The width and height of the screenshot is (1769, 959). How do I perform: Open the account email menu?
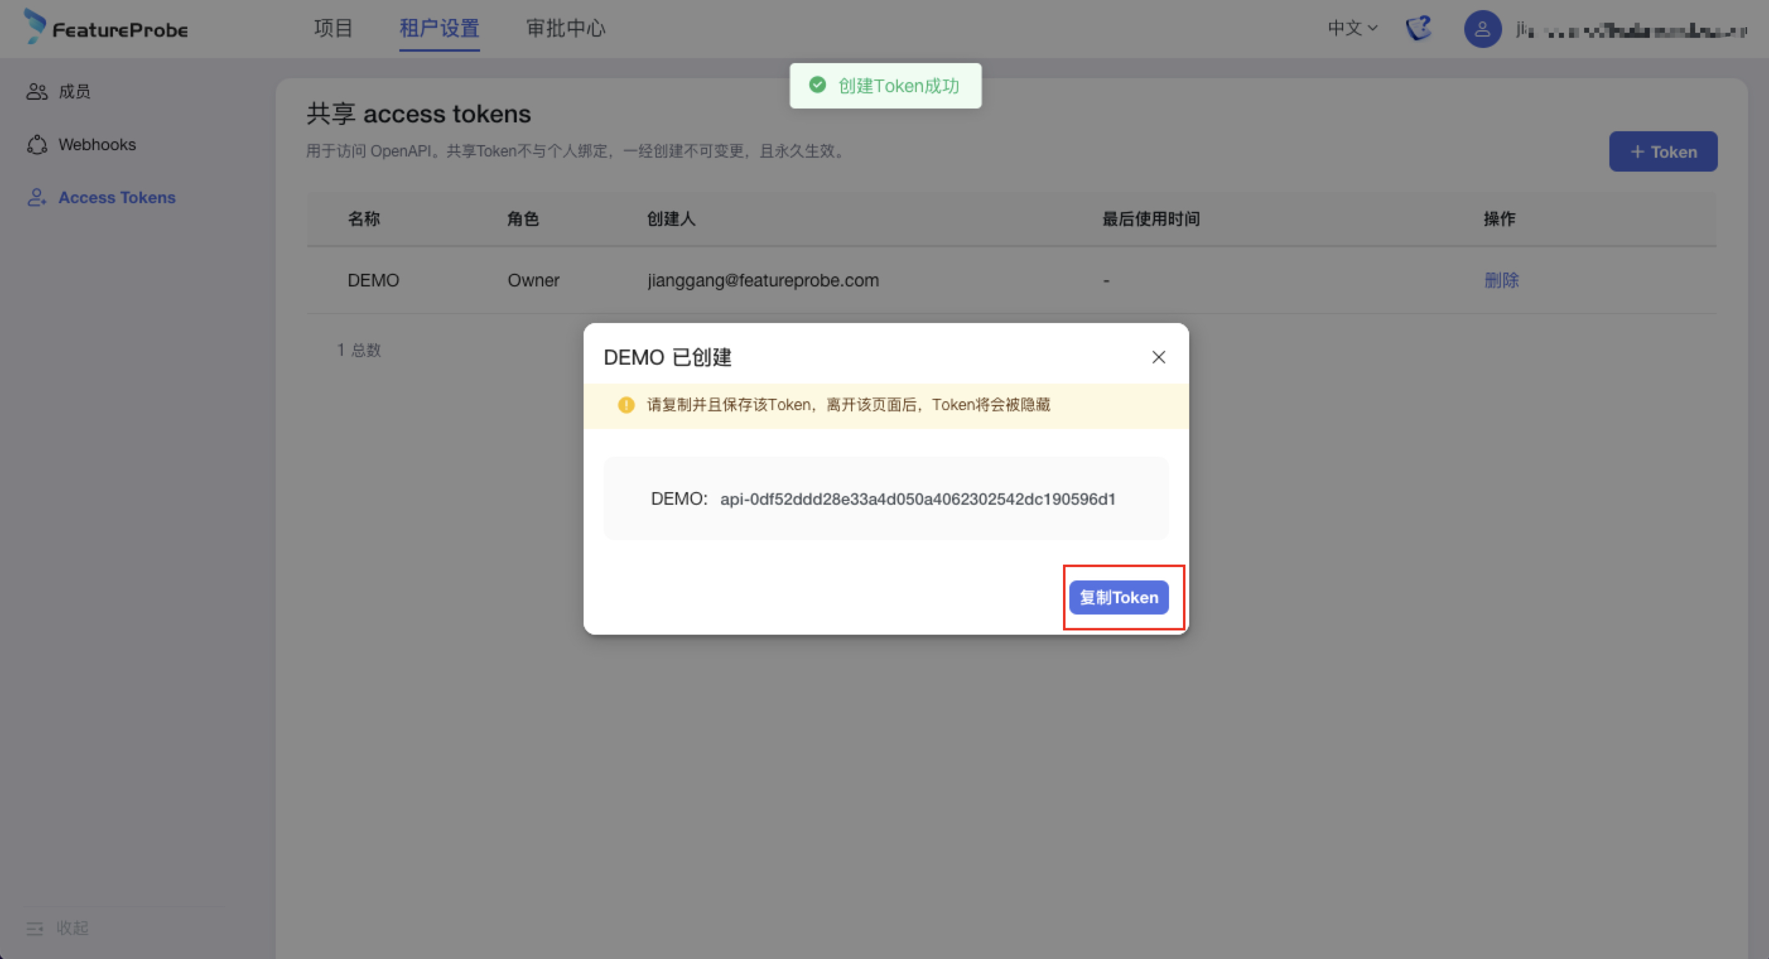(1631, 30)
